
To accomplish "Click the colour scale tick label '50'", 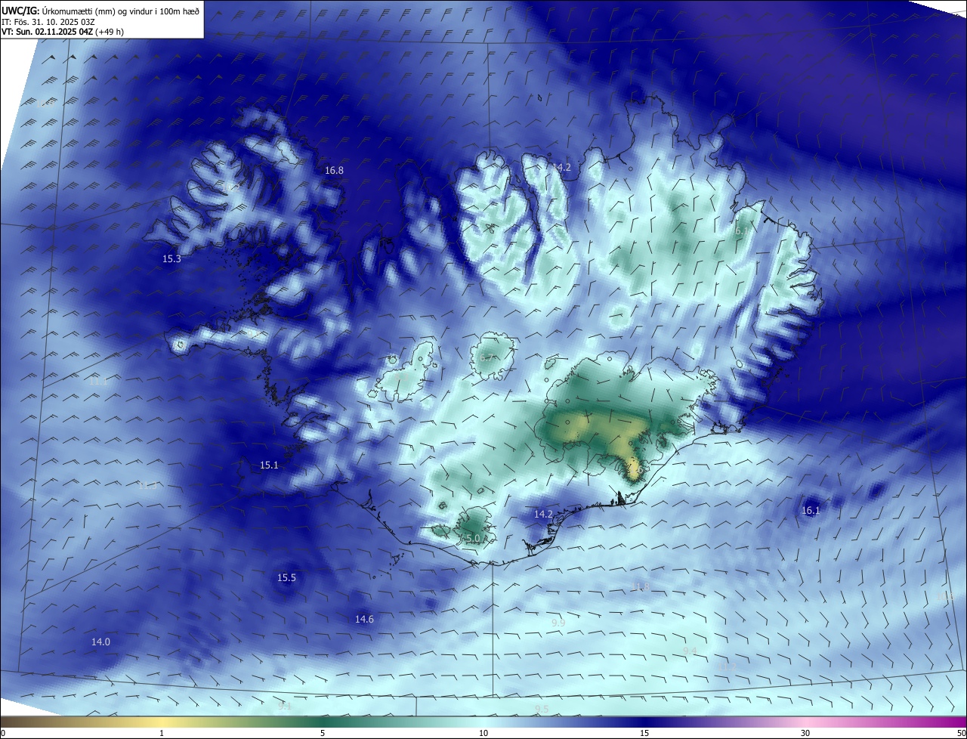I will tap(962, 734).
